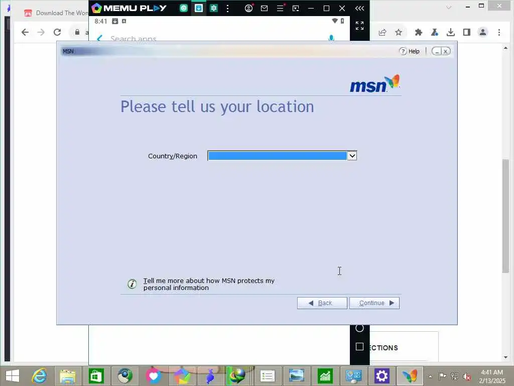Open the browser three-dot menu

point(499,32)
